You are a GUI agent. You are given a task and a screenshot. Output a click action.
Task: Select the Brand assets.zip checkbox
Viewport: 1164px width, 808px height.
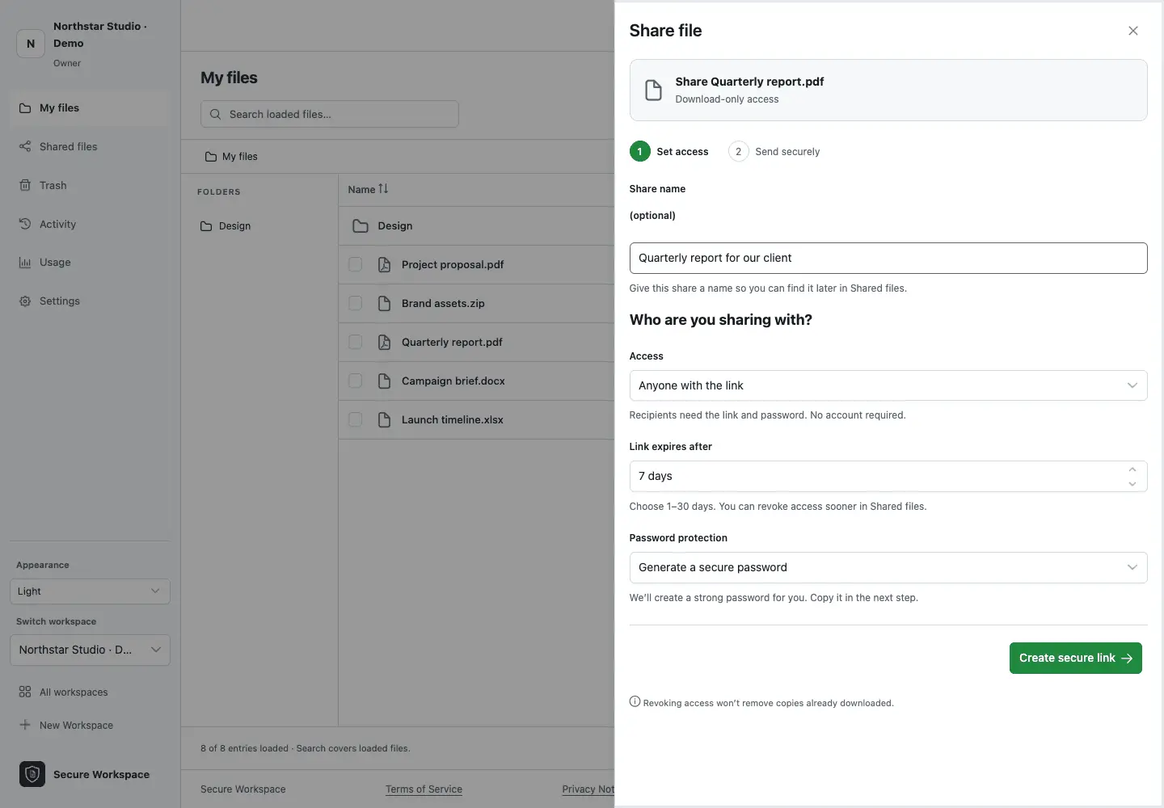pyautogui.click(x=355, y=303)
